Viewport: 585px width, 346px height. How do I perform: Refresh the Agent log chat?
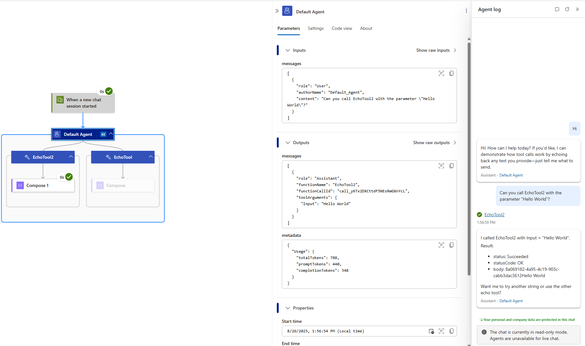[567, 9]
